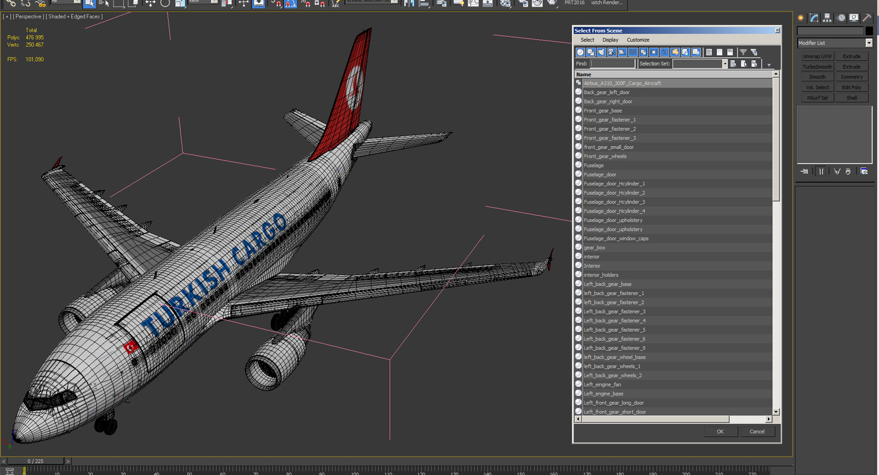Image resolution: width=879 pixels, height=475 pixels.
Task: Click the OK button
Action: pos(720,432)
